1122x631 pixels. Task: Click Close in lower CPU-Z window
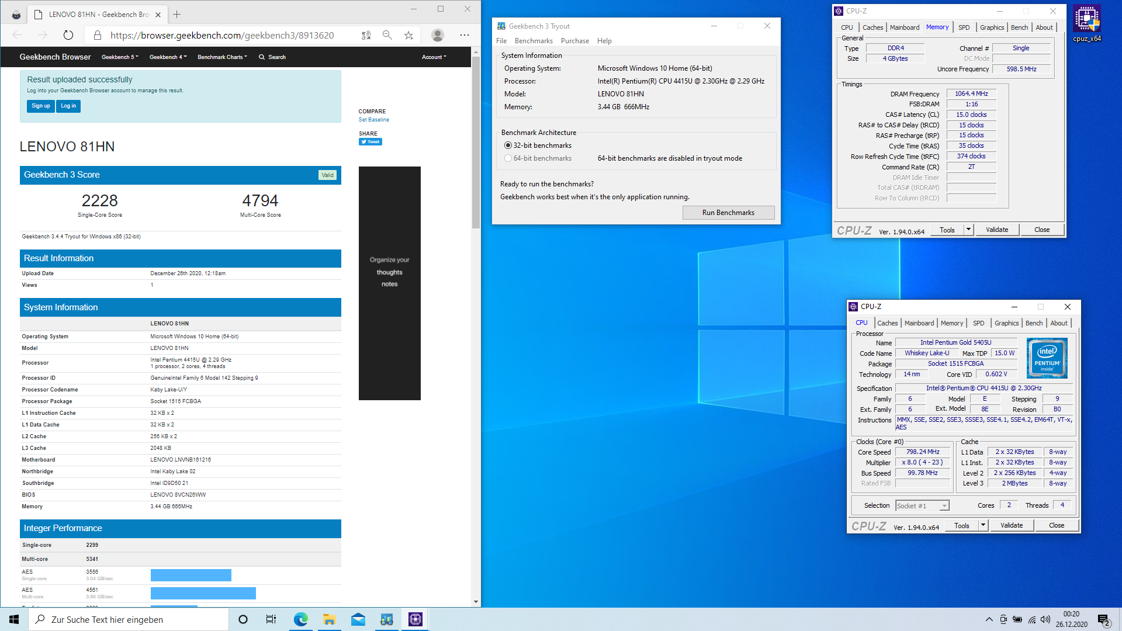pos(1057,525)
